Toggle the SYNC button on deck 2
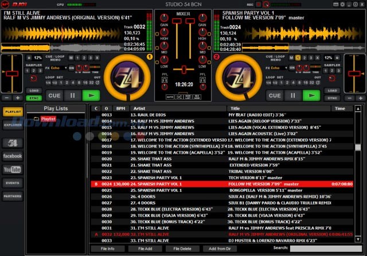This screenshot has width=367, height=256. click(332, 98)
